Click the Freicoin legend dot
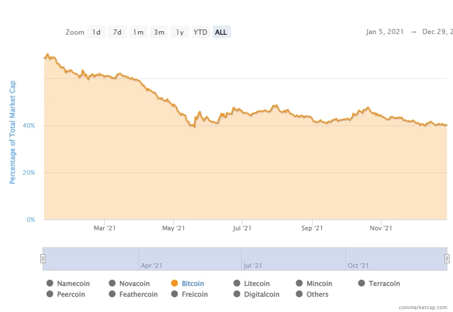The width and height of the screenshot is (453, 312). point(174,294)
